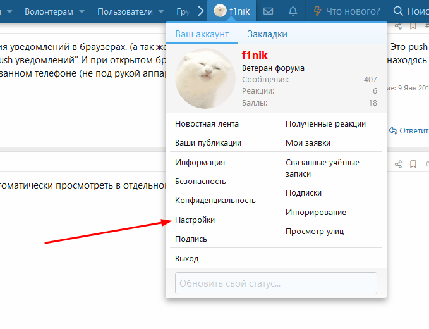This screenshot has height=329, width=429.
Task: Open Подпись editor
Action: (x=191, y=239)
